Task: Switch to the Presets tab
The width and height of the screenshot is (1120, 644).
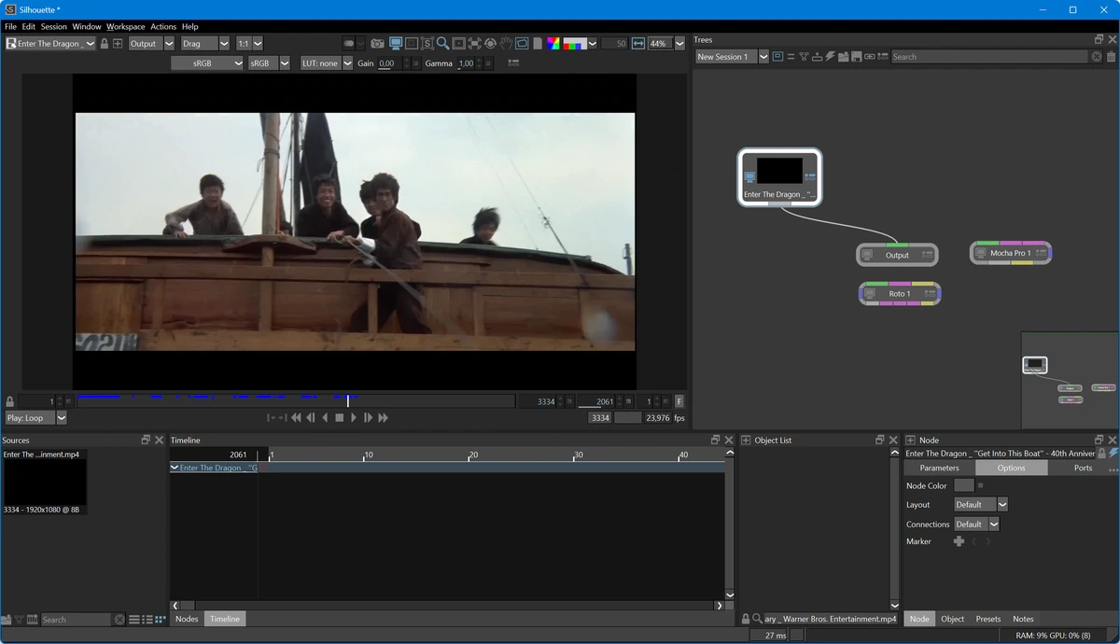Action: [988, 619]
